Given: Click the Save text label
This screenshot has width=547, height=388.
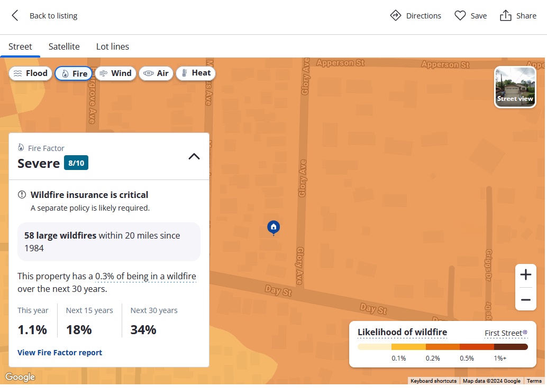Looking at the screenshot, I should coord(479,16).
